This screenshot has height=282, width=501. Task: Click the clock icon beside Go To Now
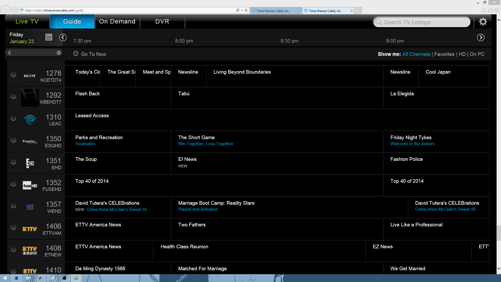pos(76,54)
